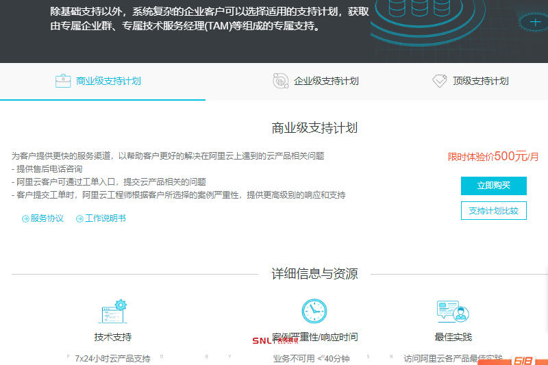Screen dimensions: 548x365
Task: Click the 7x24小时云产品支持 text
Action: tap(112, 359)
